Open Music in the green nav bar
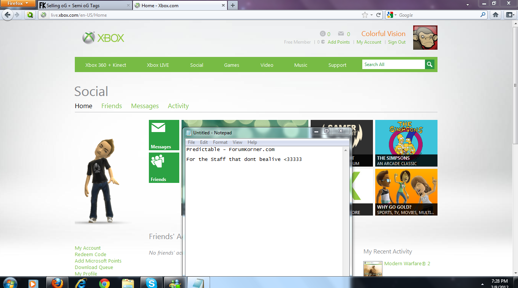This screenshot has height=288, width=518. pyautogui.click(x=301, y=65)
